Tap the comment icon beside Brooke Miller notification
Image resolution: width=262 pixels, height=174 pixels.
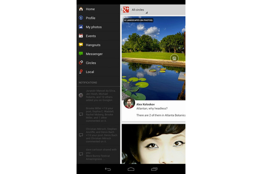point(81,114)
